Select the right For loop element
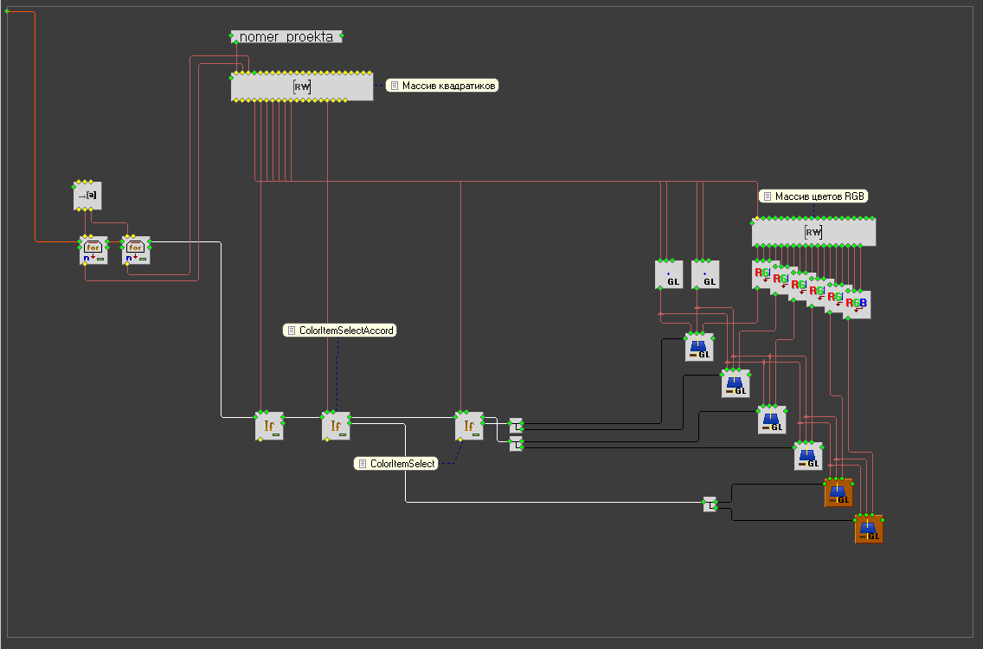 click(136, 250)
